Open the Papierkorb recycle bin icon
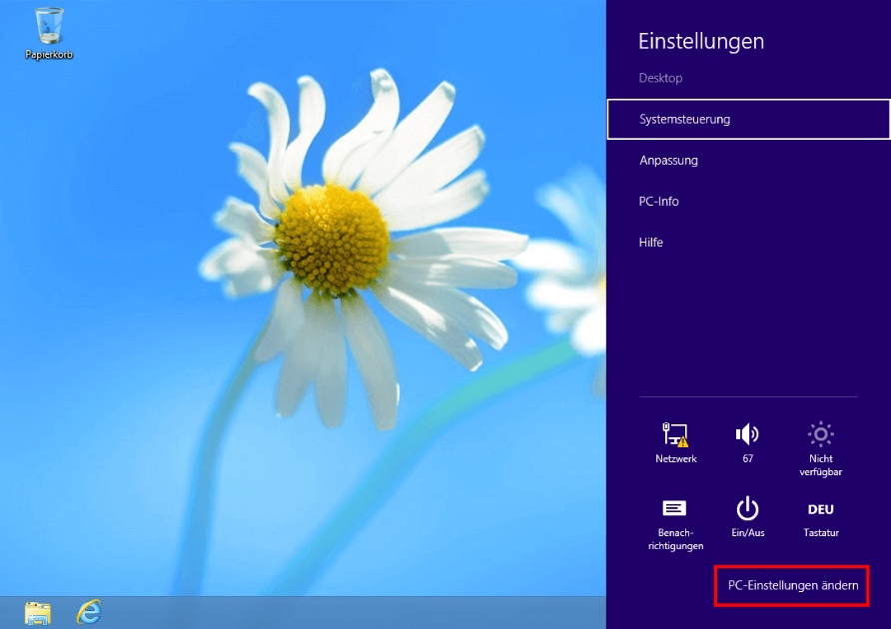Image resolution: width=891 pixels, height=629 pixels. click(x=49, y=33)
